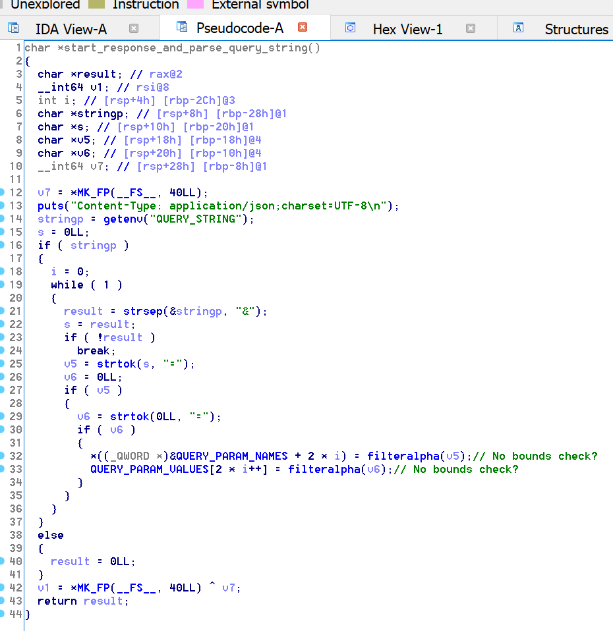Select the Pseudocode-A tab
The width and height of the screenshot is (613, 631).
tap(240, 28)
